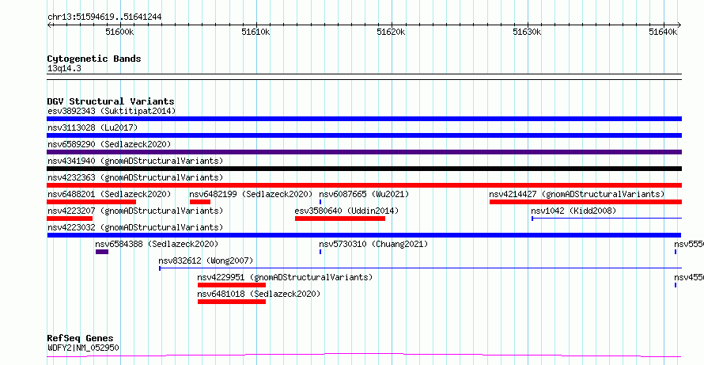
Task: Click the esv3580640 (Uddin2014) label
Action: (x=346, y=211)
